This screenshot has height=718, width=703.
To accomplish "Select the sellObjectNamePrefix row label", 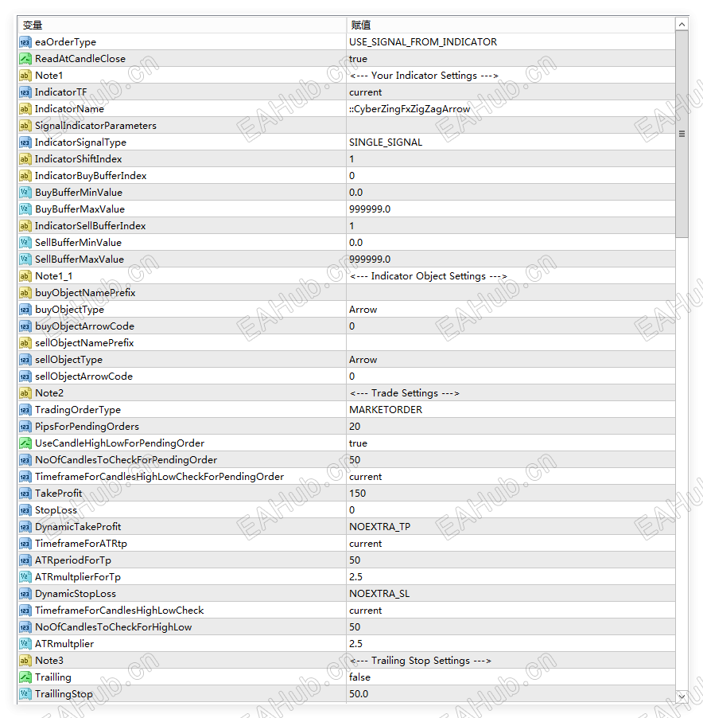I will pyautogui.click(x=84, y=343).
